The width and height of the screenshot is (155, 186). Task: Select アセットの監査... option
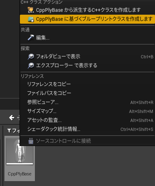tap(87, 120)
